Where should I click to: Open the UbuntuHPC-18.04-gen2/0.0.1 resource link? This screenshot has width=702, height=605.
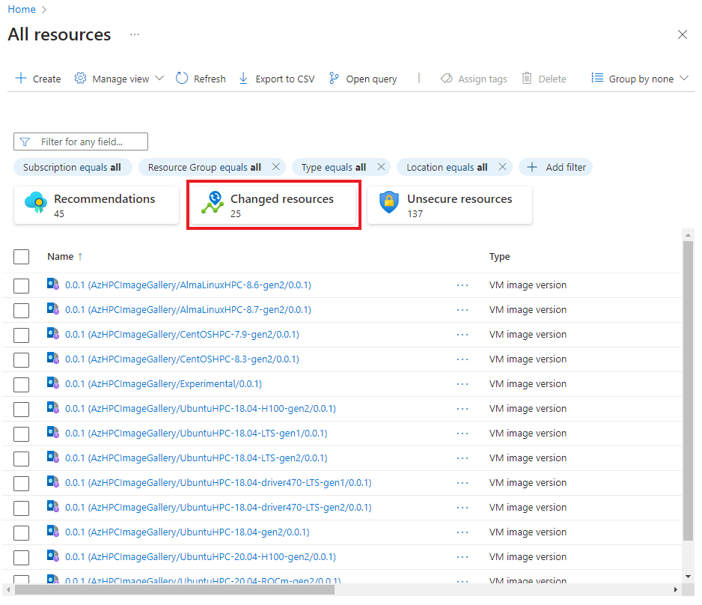point(187,532)
